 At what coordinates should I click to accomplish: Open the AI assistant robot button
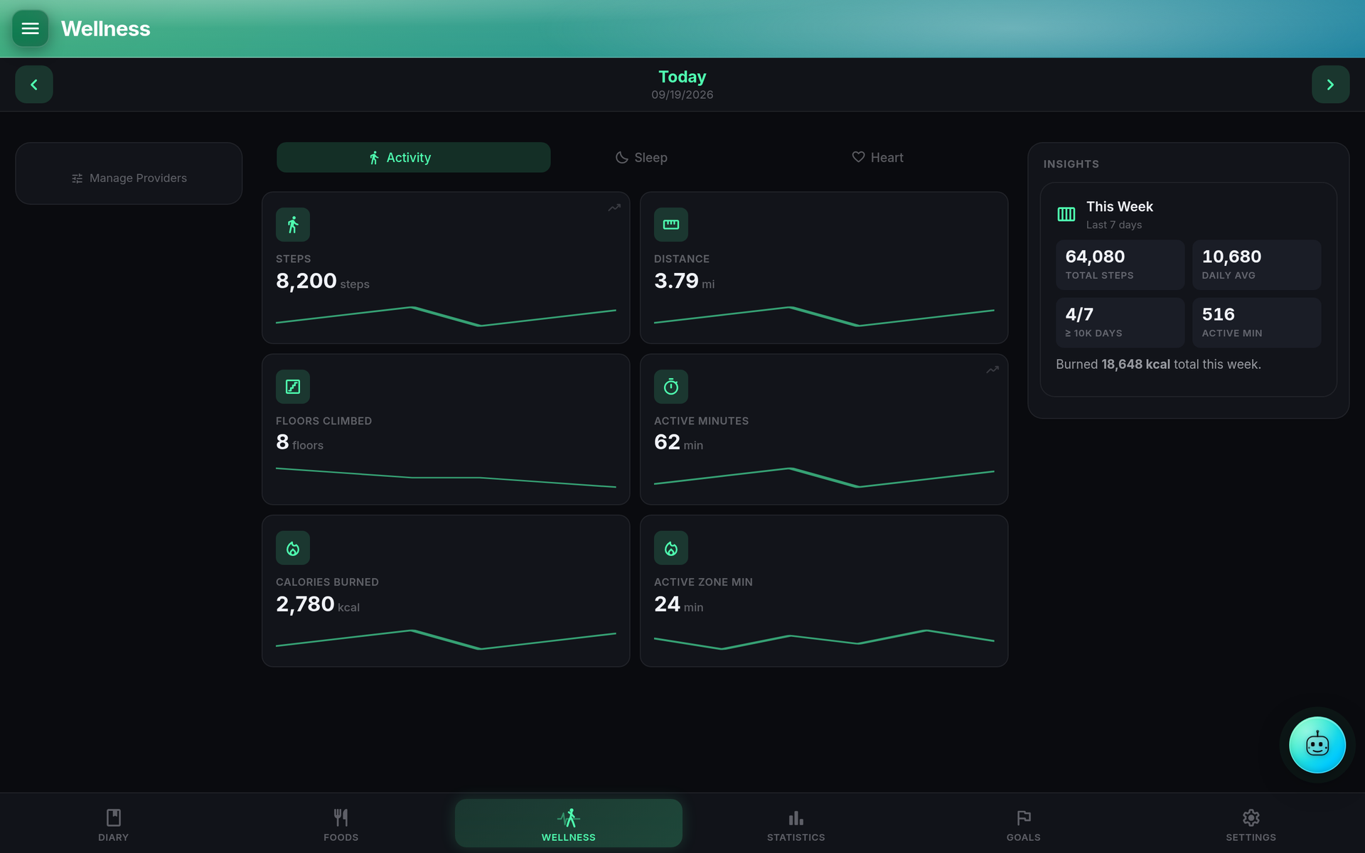pyautogui.click(x=1317, y=745)
